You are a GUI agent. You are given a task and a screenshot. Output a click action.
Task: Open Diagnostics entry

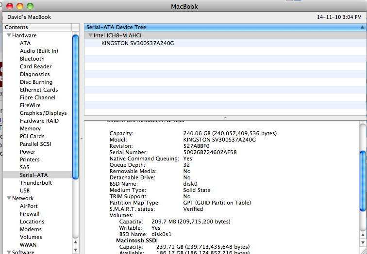tap(34, 74)
